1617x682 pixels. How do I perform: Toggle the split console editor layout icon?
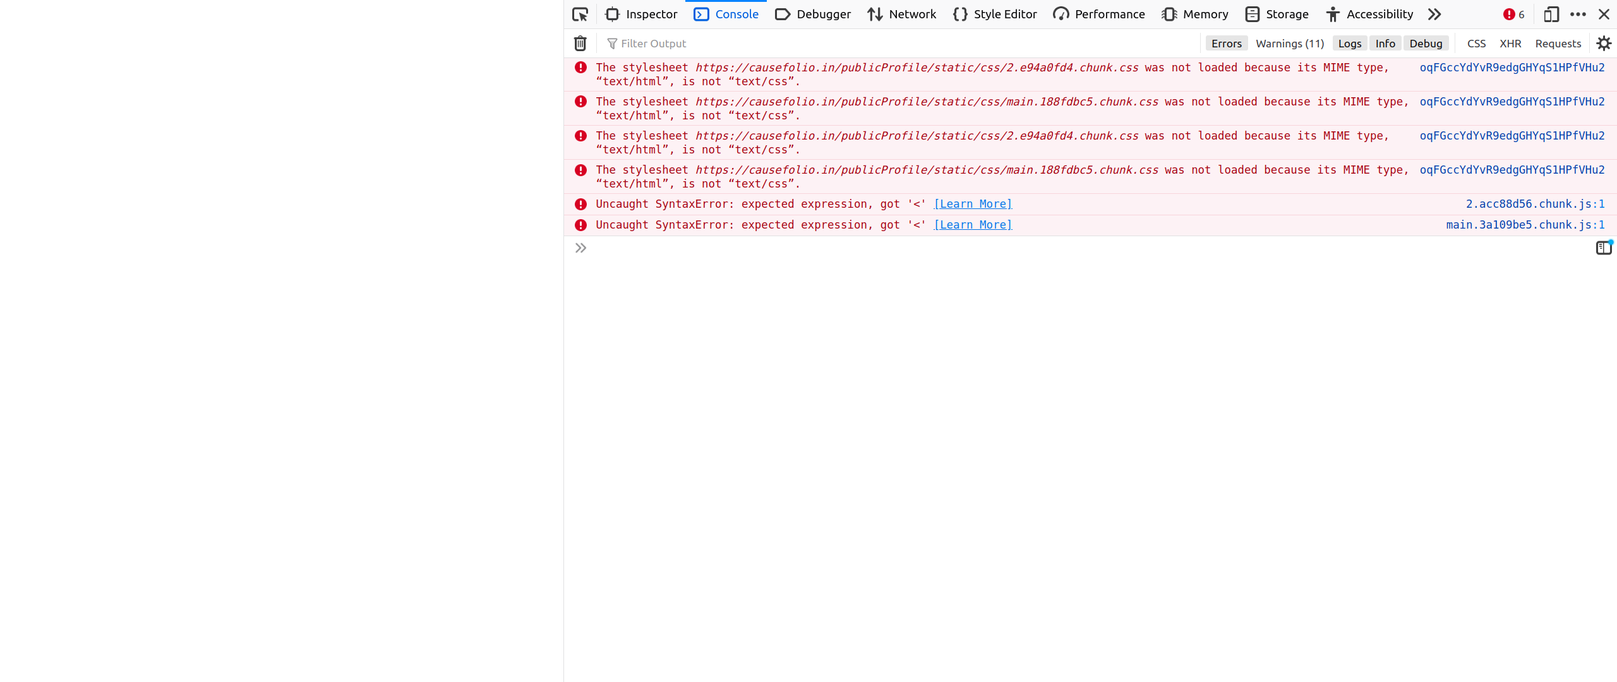1604,248
